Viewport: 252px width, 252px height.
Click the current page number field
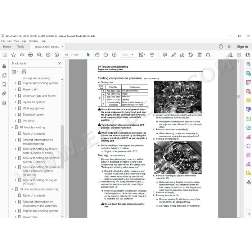click(66, 55)
